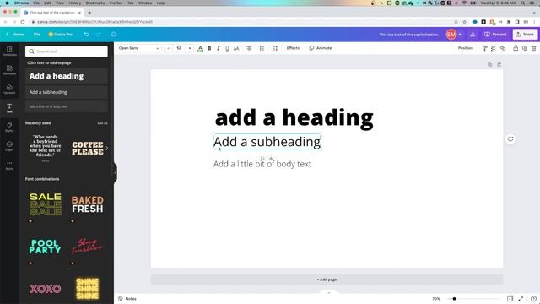The height and width of the screenshot is (304, 540).
Task: Select the Text sidebar tab
Action: (9, 108)
